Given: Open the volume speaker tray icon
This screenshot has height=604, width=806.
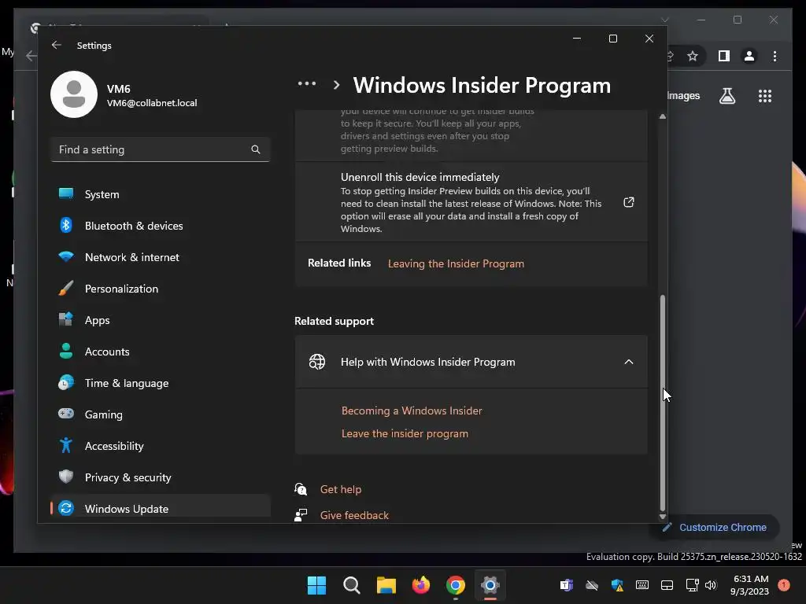Looking at the screenshot, I should click(x=711, y=585).
